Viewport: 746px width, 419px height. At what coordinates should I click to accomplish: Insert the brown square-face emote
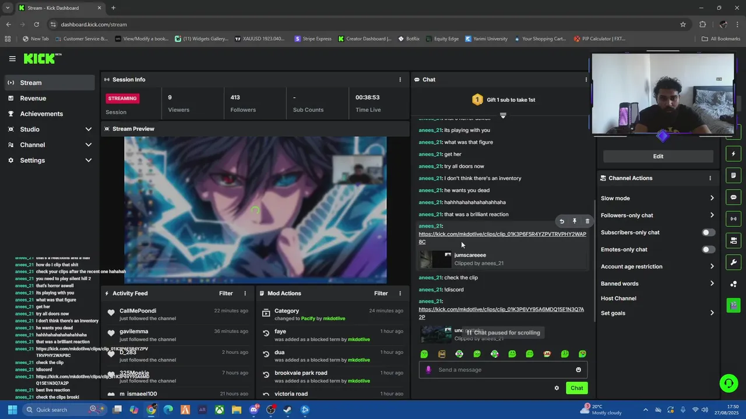tap(442, 354)
